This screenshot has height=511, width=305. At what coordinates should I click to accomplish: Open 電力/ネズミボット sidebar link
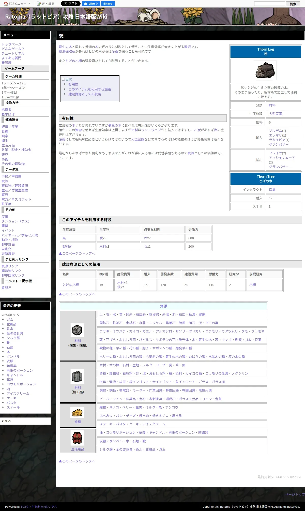coord(16,199)
